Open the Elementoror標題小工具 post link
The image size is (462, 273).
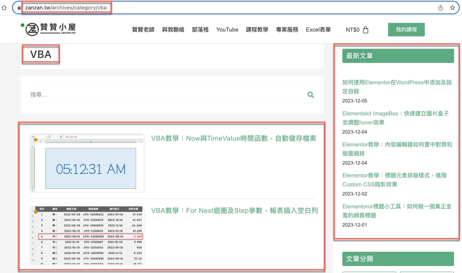point(397,211)
